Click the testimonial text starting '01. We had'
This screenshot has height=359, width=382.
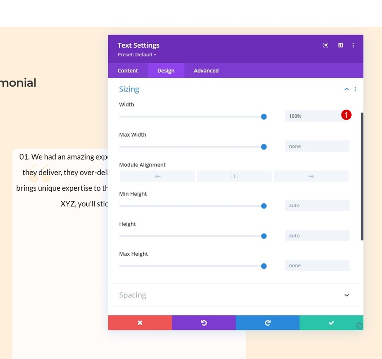62,180
